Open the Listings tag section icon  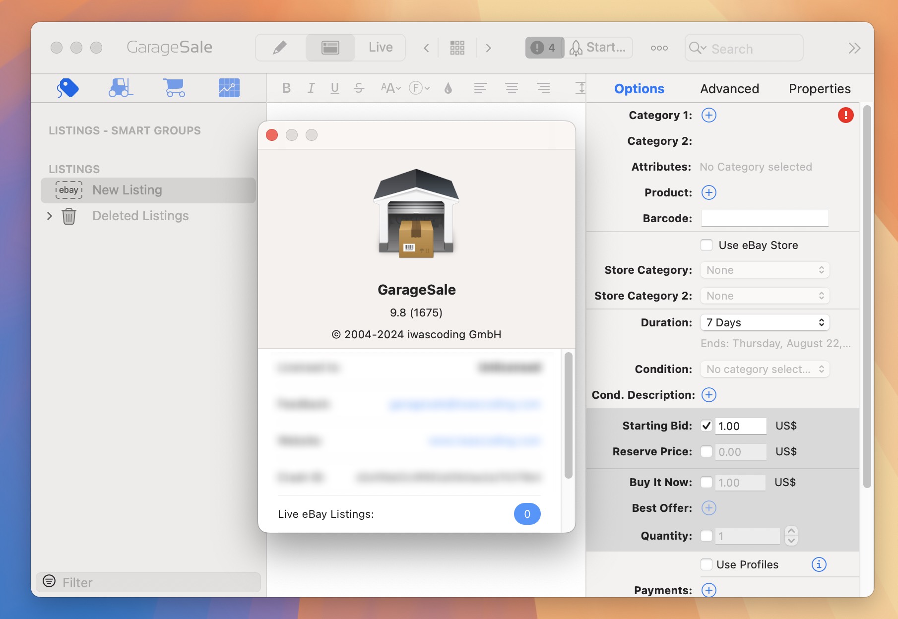(67, 88)
